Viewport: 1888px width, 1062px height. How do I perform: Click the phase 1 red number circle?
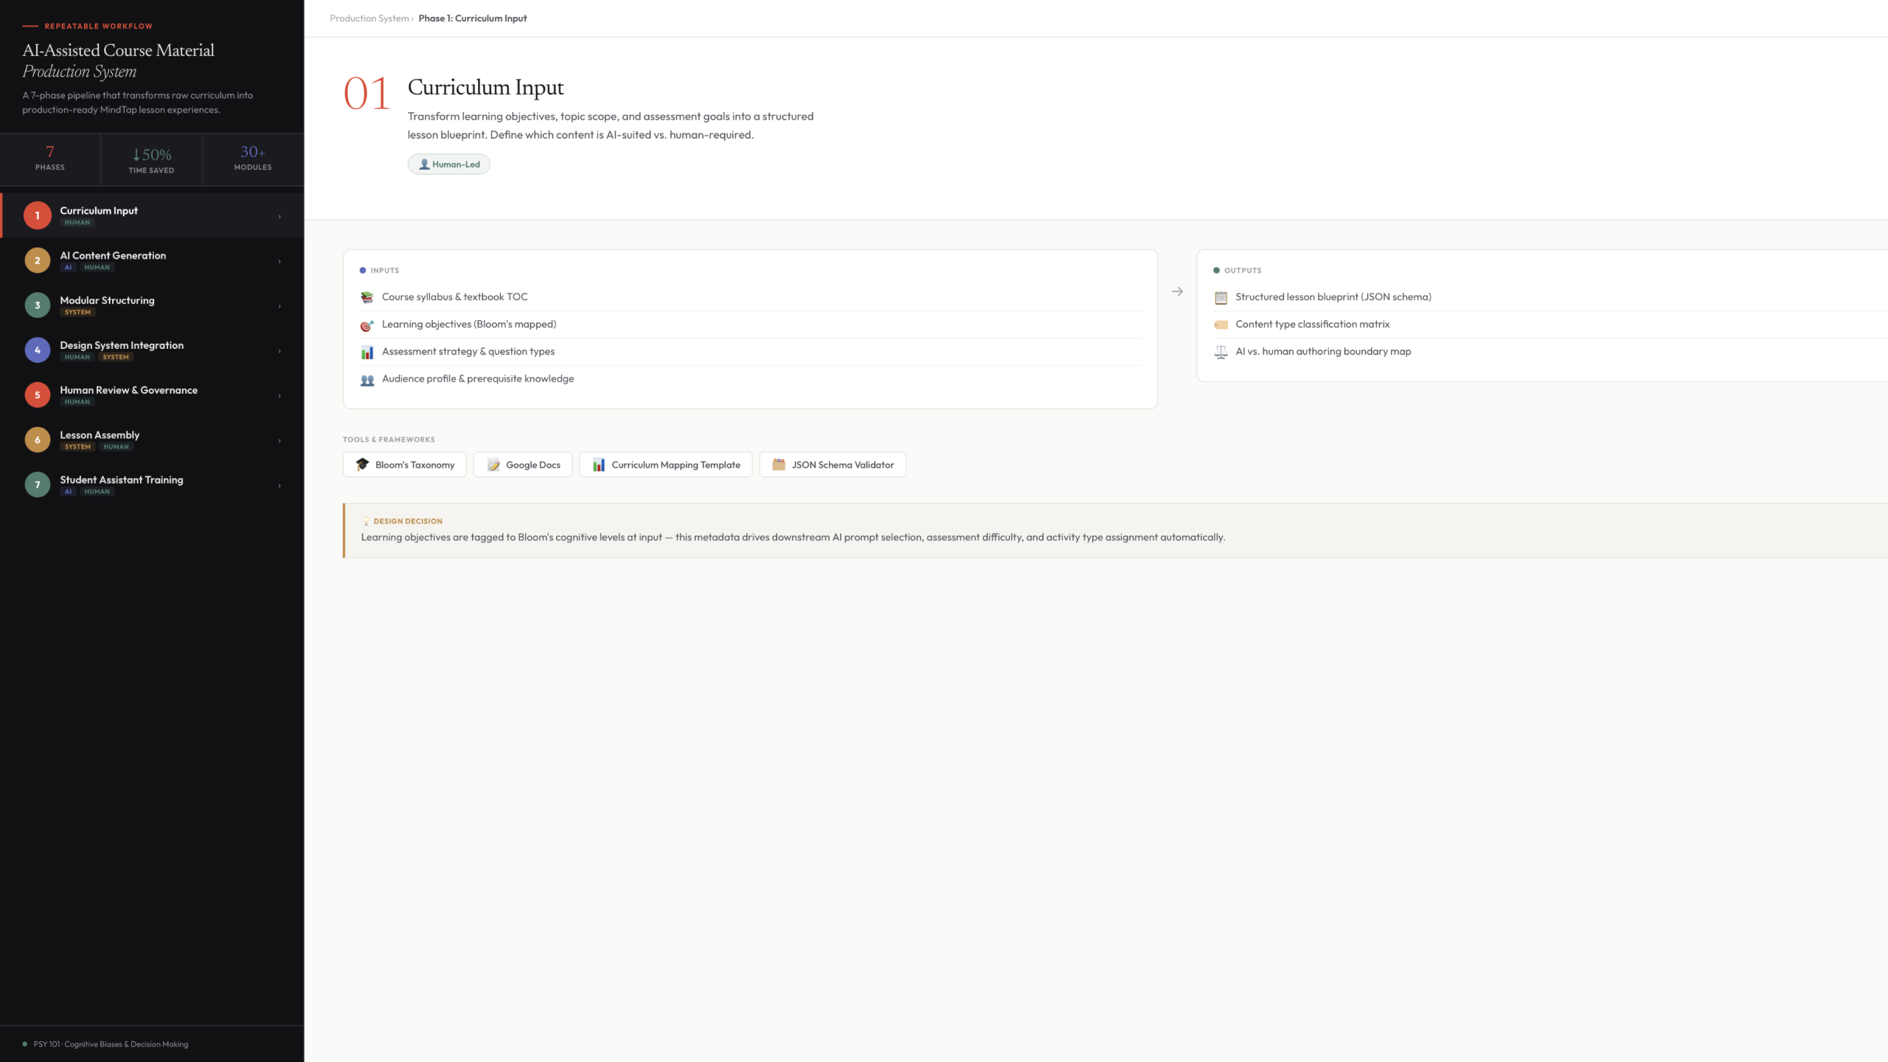38,215
